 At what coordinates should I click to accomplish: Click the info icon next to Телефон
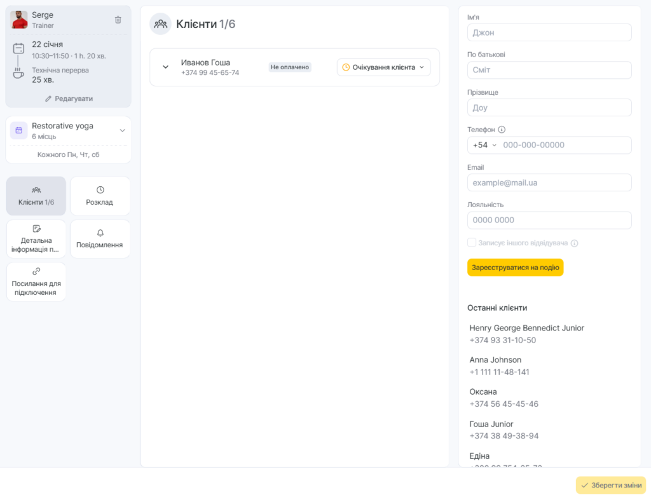coord(502,130)
